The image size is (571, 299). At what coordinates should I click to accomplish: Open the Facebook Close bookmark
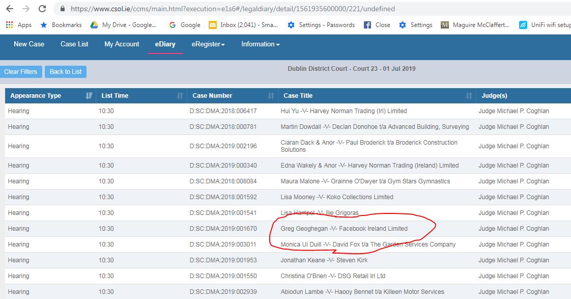(377, 25)
